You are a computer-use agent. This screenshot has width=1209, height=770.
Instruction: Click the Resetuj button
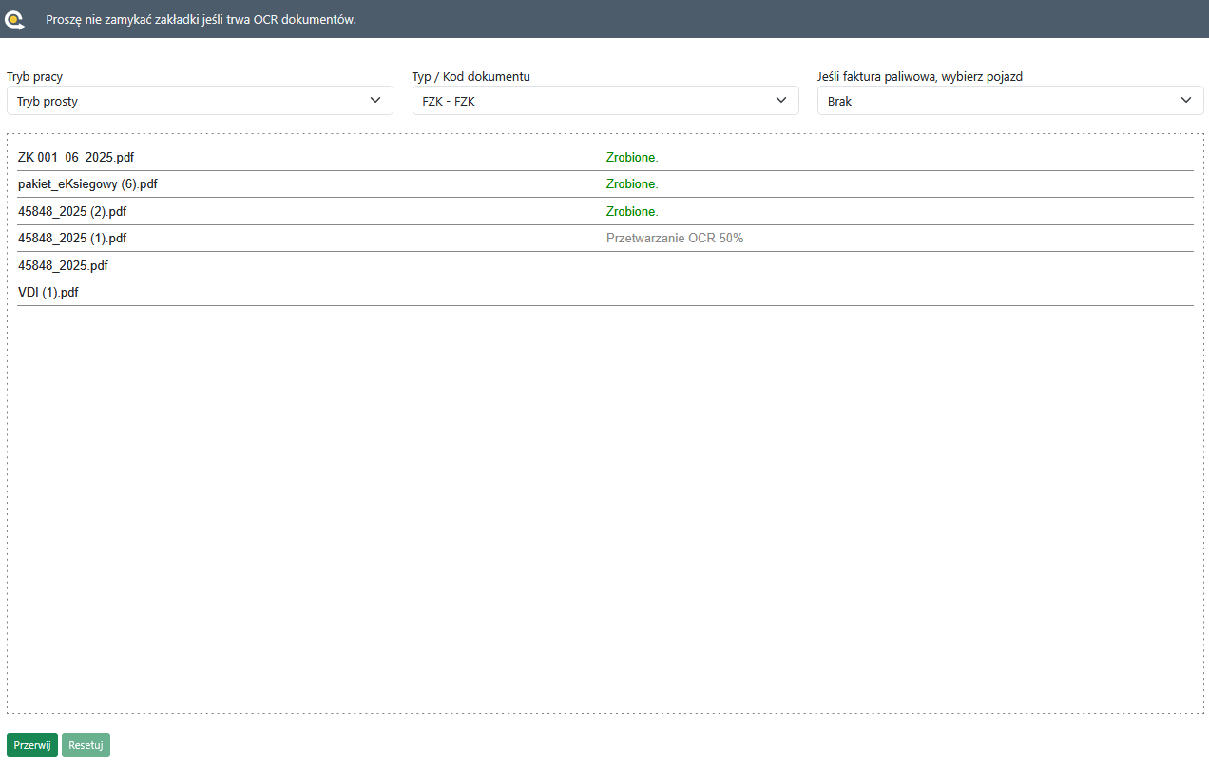pos(86,745)
